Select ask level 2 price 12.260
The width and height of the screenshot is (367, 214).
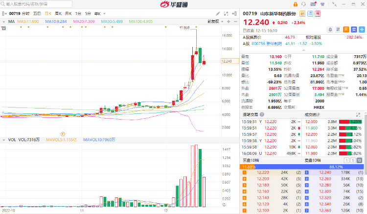325,179
